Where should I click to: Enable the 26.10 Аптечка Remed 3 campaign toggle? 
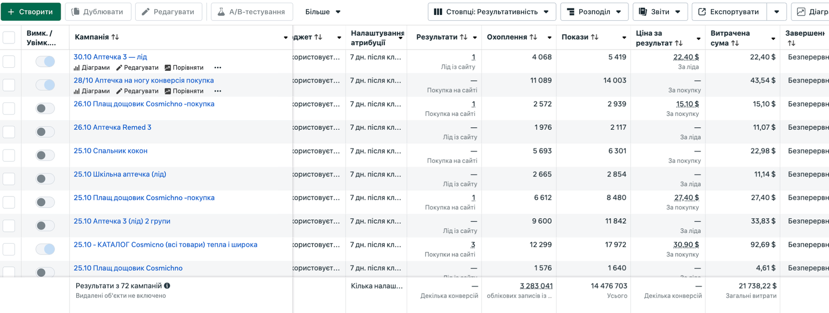coord(45,132)
